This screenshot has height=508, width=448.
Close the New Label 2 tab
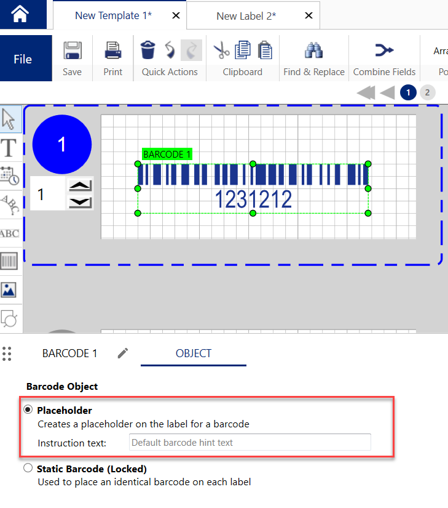coord(308,15)
